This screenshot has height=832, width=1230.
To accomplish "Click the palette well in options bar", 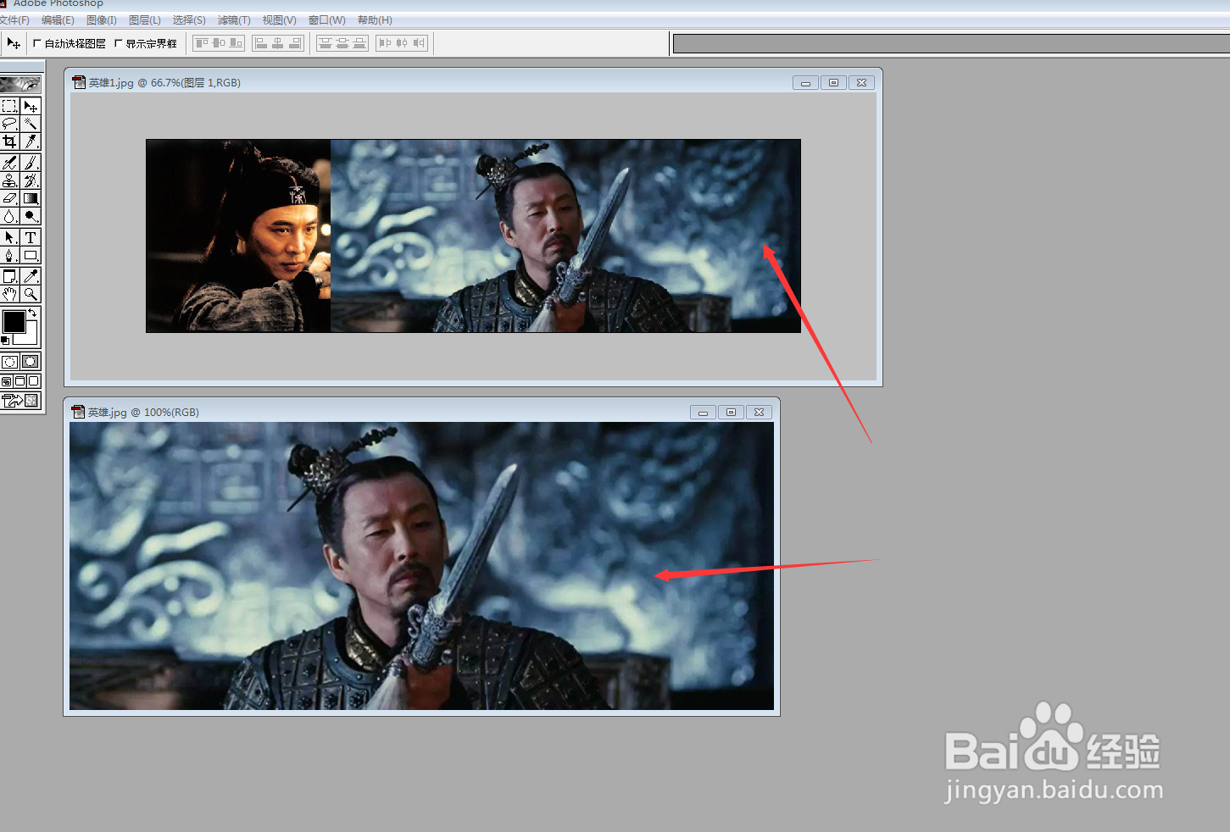I will click(x=951, y=43).
